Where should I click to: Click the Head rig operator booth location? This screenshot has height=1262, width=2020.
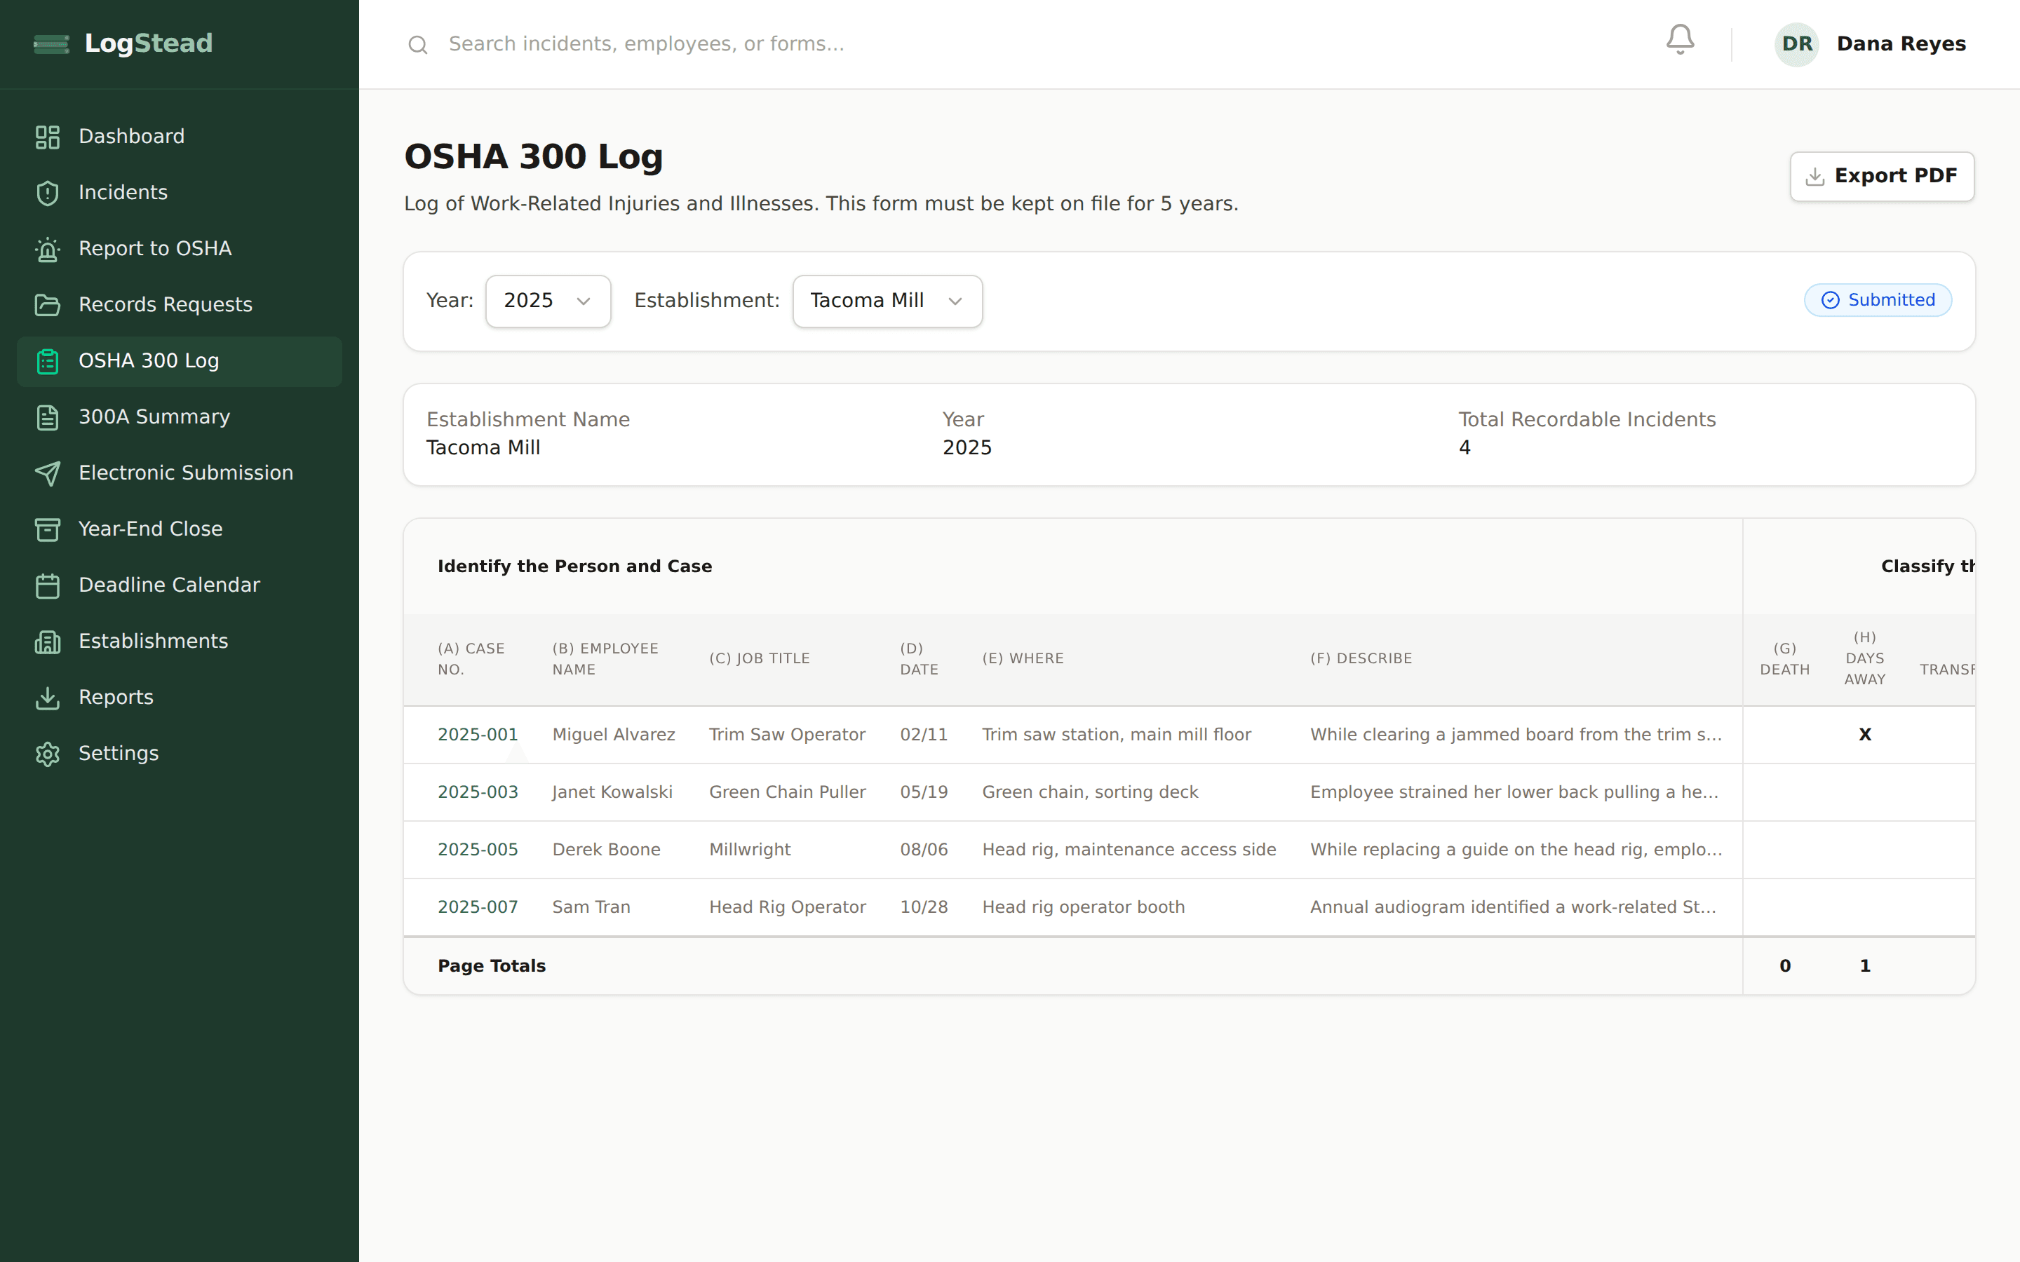coord(1083,908)
